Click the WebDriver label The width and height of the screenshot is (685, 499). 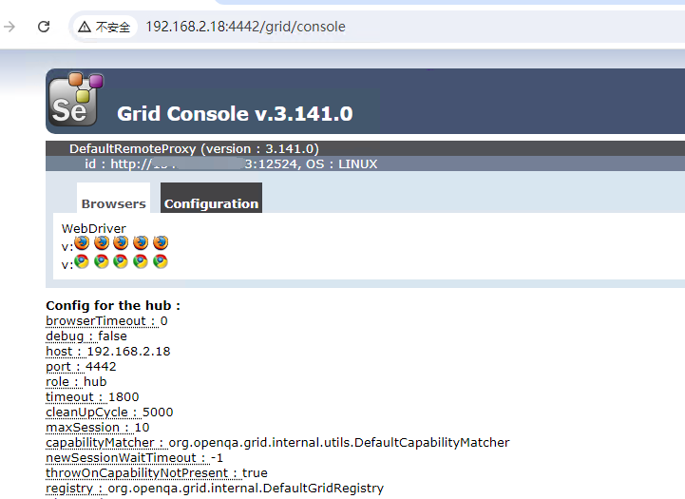pyautogui.click(x=93, y=228)
